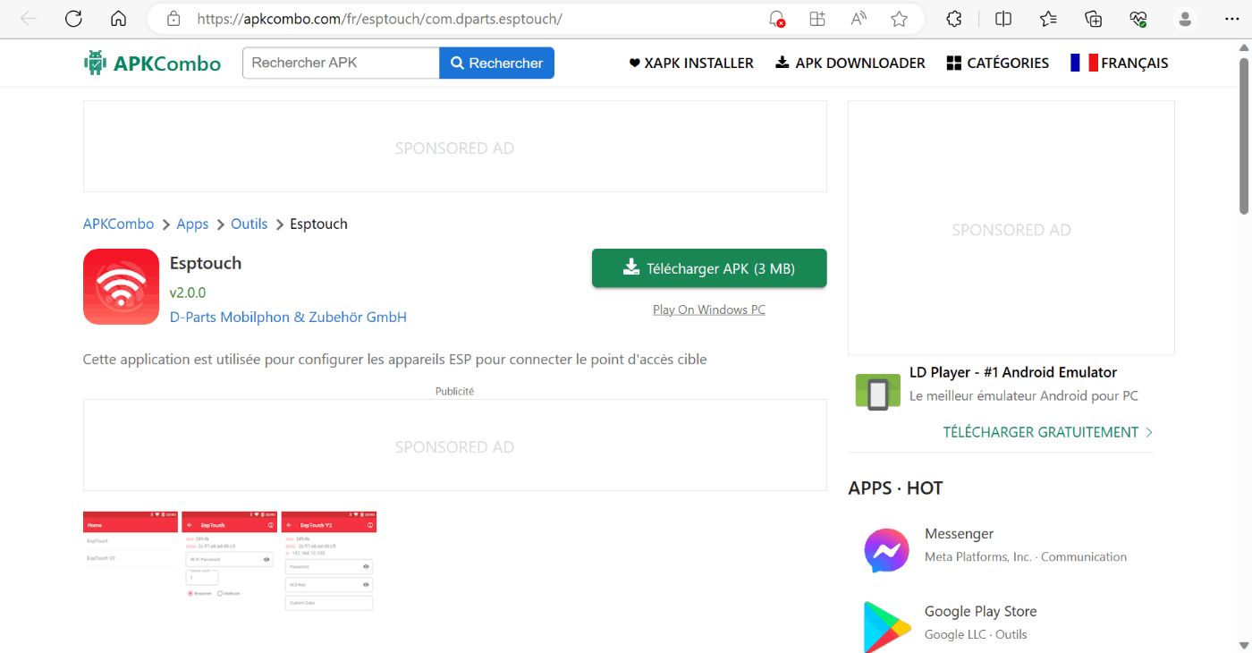The height and width of the screenshot is (653, 1252).
Task: Click the Messenger app icon
Action: [x=886, y=550]
